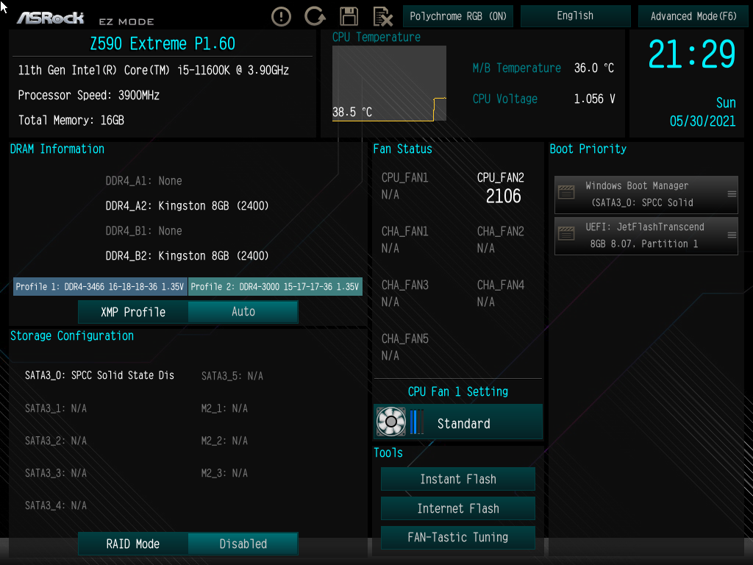This screenshot has height=565, width=753.
Task: Click the date 05/30/2021
Action: click(702, 121)
